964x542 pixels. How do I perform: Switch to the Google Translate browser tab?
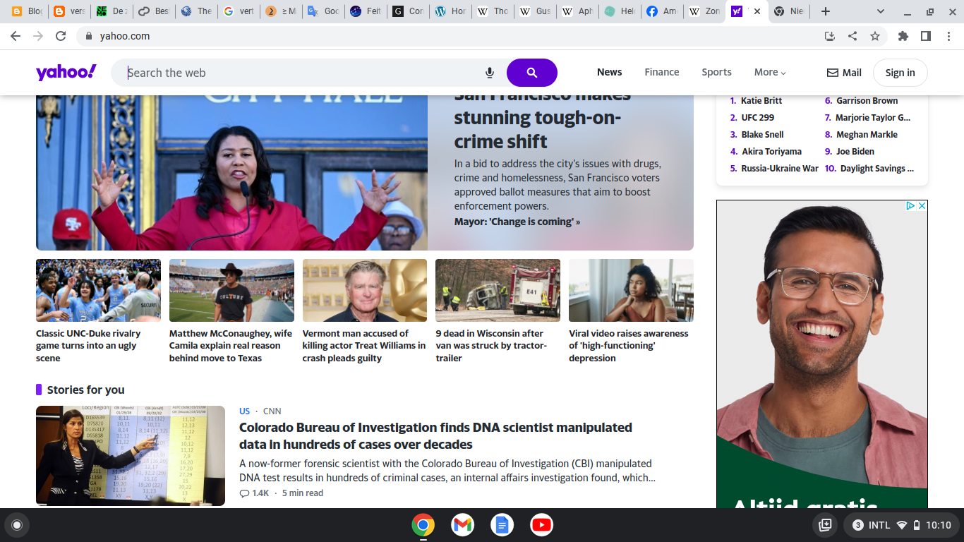[323, 11]
